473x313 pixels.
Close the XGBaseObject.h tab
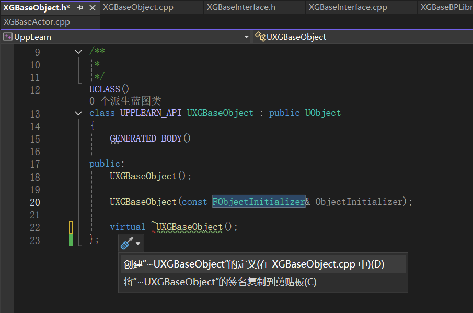[93, 8]
